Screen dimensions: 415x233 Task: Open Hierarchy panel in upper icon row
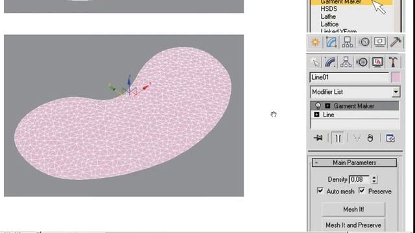[x=347, y=42]
